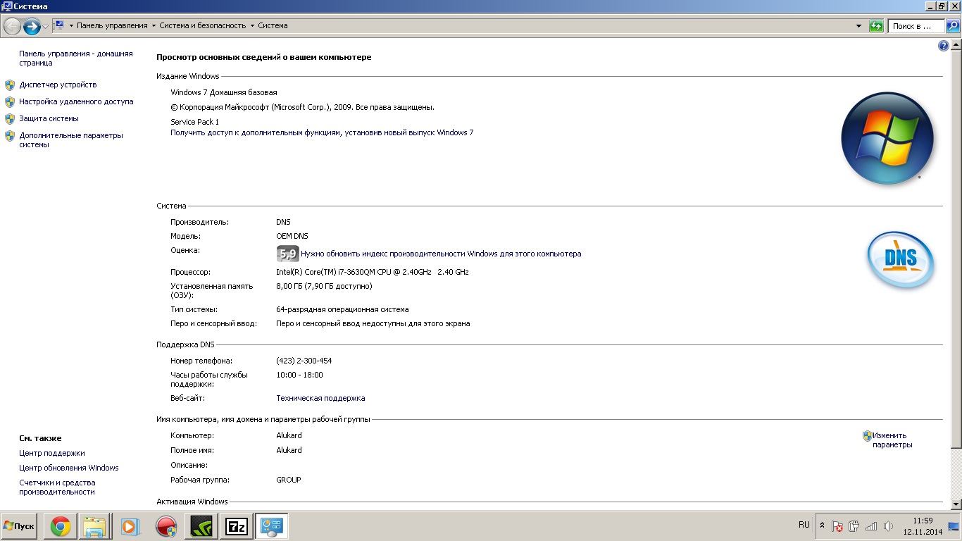Screen dimensions: 962x541
Task: Open Центр обновления Windows link
Action: (x=69, y=468)
